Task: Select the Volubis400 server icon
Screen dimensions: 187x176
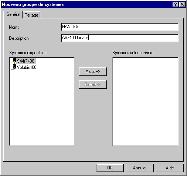Action: [x=14, y=67]
